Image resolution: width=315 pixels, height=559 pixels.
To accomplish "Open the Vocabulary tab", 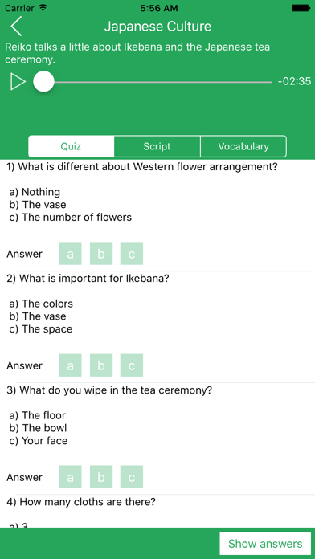I will (243, 146).
